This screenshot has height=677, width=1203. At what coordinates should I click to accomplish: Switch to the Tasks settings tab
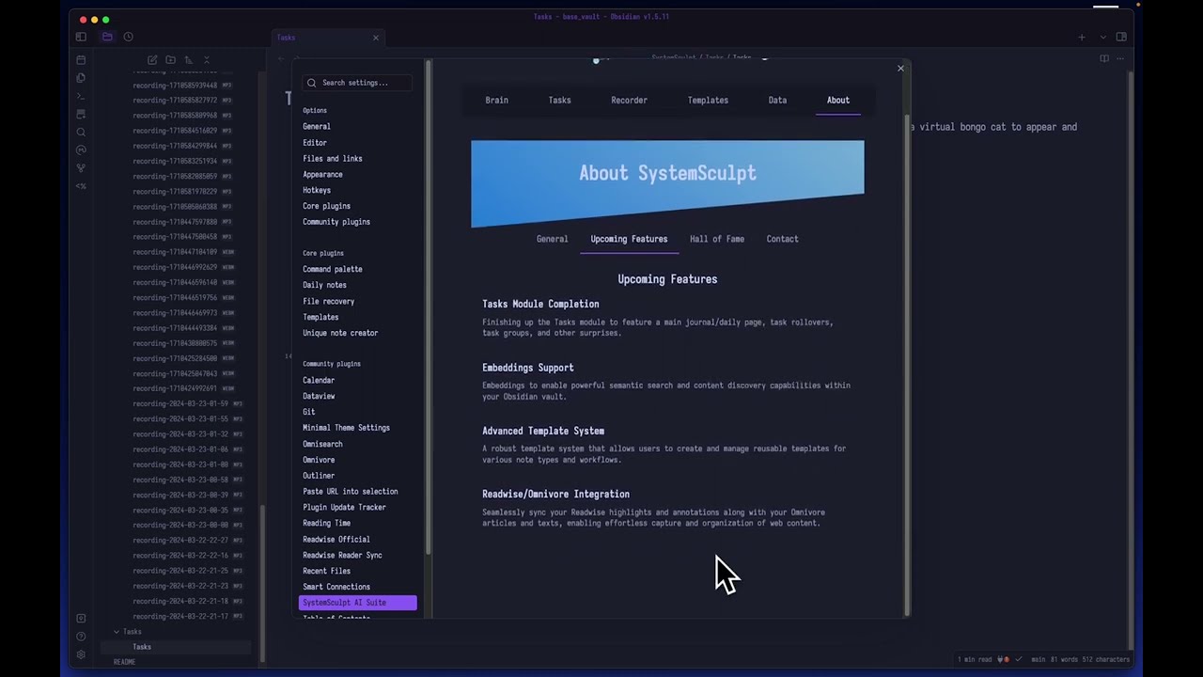pyautogui.click(x=559, y=100)
